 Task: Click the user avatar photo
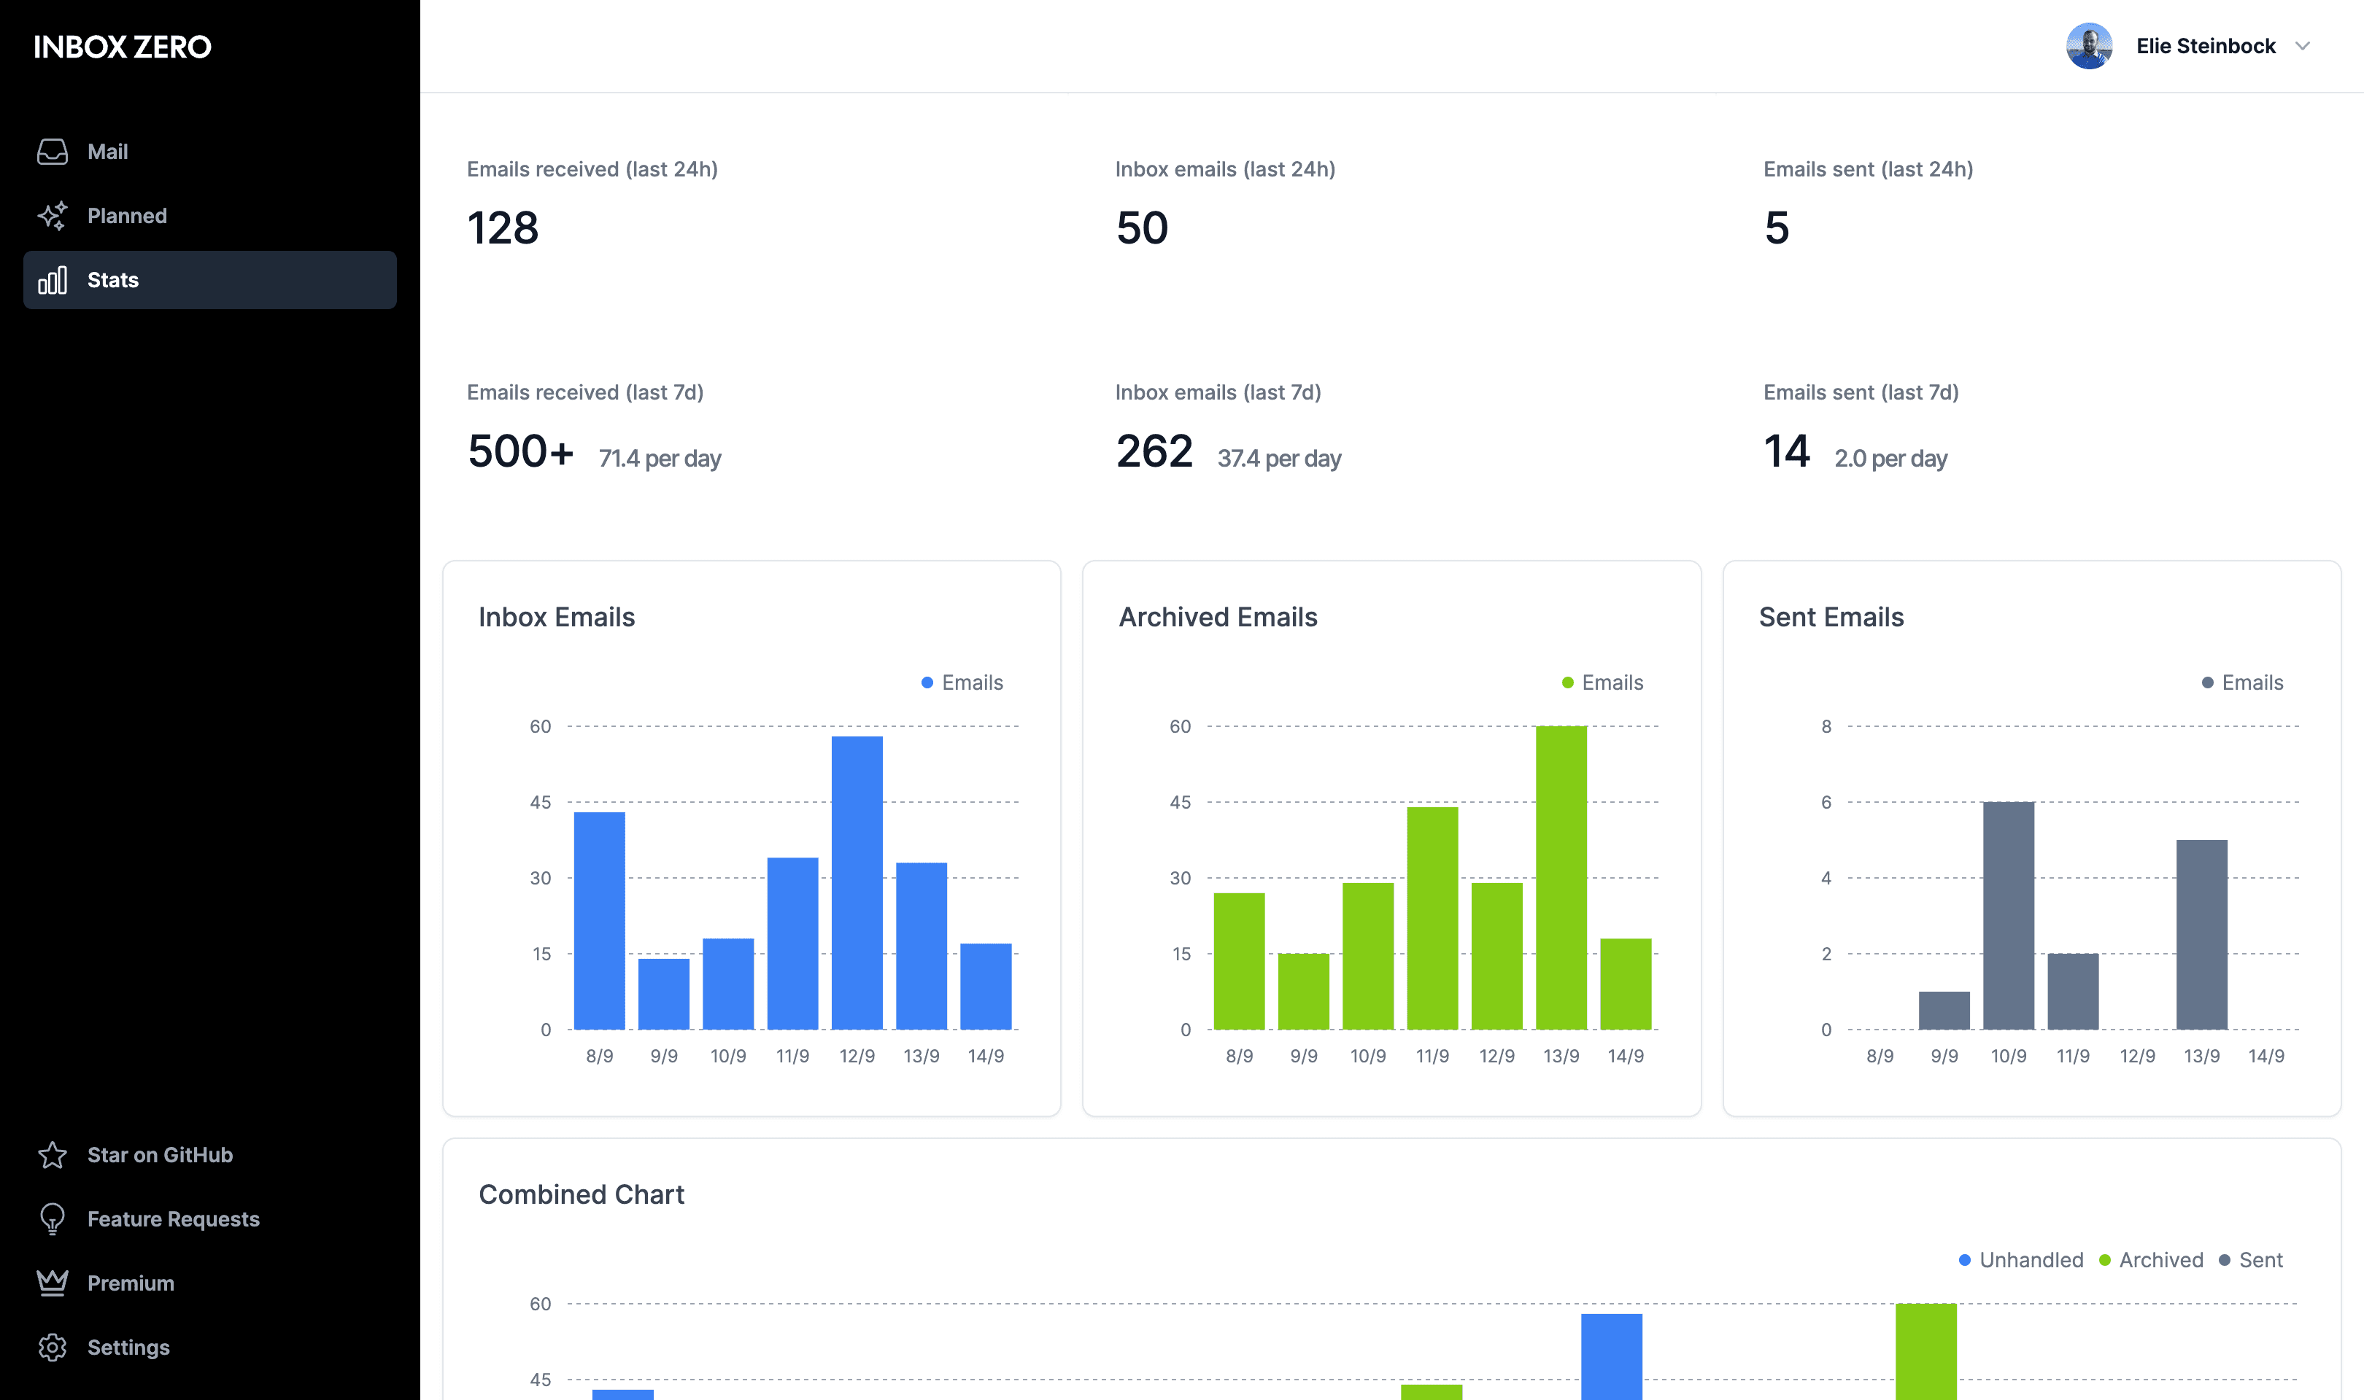pos(2088,46)
